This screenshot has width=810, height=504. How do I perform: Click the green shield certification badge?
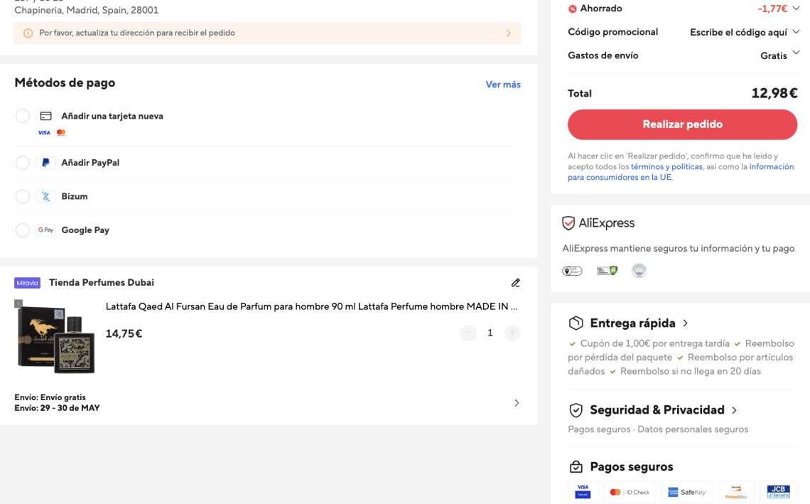tap(607, 270)
